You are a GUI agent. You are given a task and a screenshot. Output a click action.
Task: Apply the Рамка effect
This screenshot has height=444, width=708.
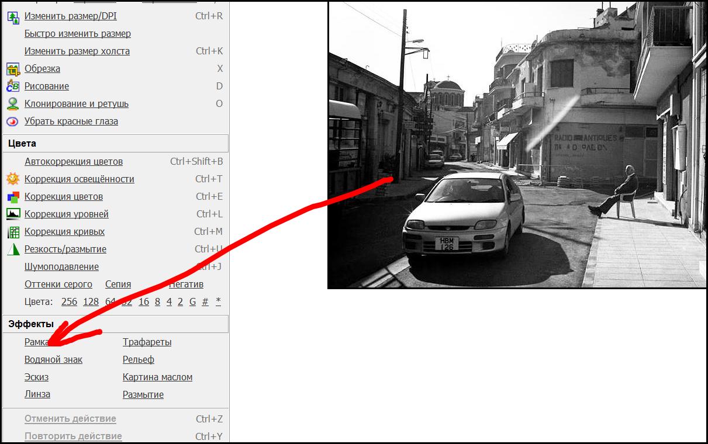click(36, 342)
